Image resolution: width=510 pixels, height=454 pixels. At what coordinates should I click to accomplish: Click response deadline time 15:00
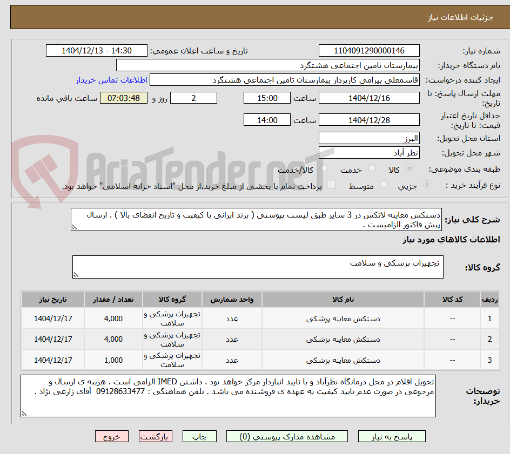click(267, 98)
